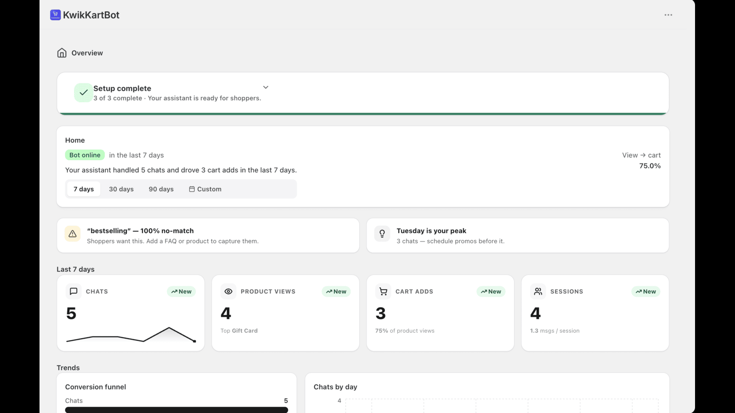Click the Product Views eye icon
The height and width of the screenshot is (413, 735).
[x=228, y=291]
